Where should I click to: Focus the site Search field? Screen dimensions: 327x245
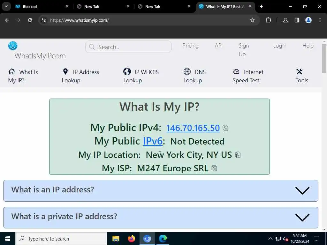coord(128,47)
